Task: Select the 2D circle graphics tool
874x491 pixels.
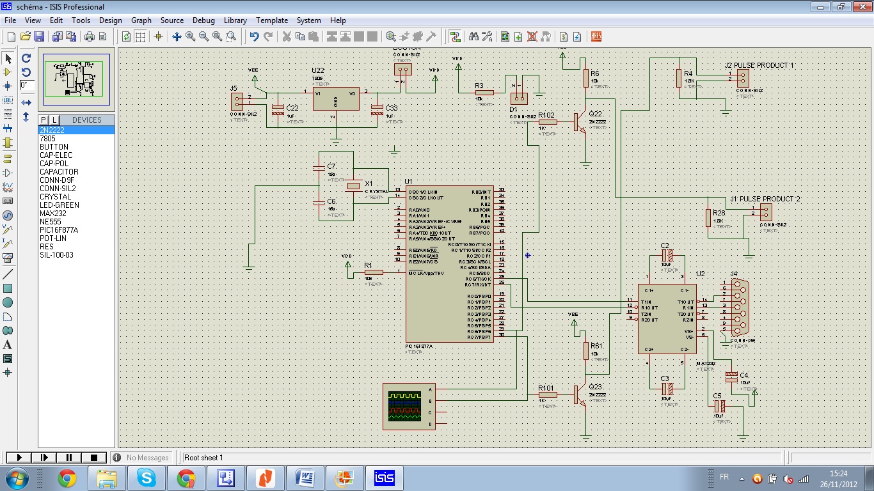Action: point(8,302)
